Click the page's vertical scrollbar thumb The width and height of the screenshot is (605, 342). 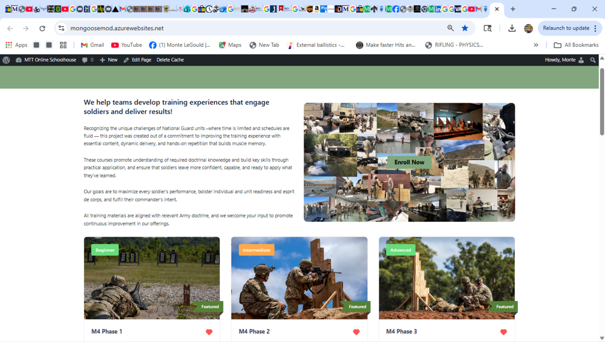click(601, 101)
